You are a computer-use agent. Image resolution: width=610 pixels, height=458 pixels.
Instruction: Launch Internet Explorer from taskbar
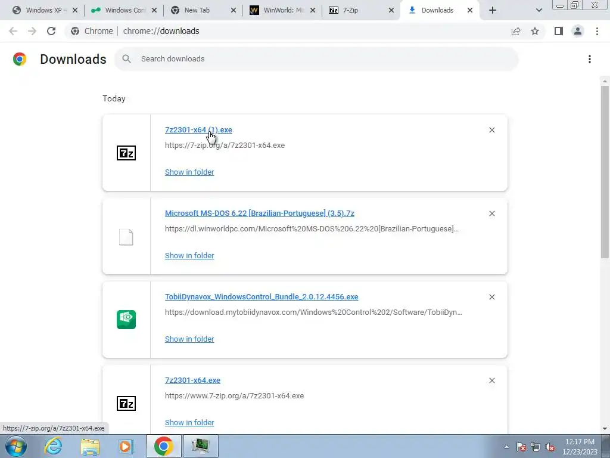[53, 446]
